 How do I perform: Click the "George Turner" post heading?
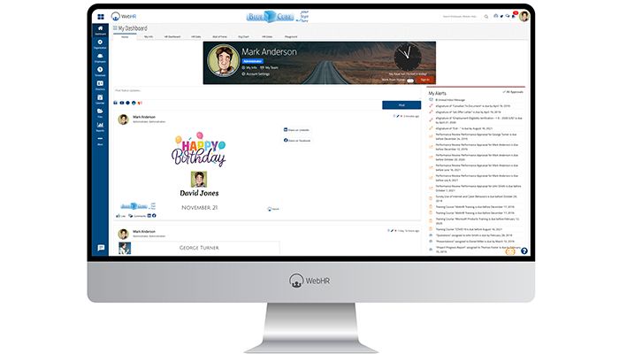pos(199,248)
